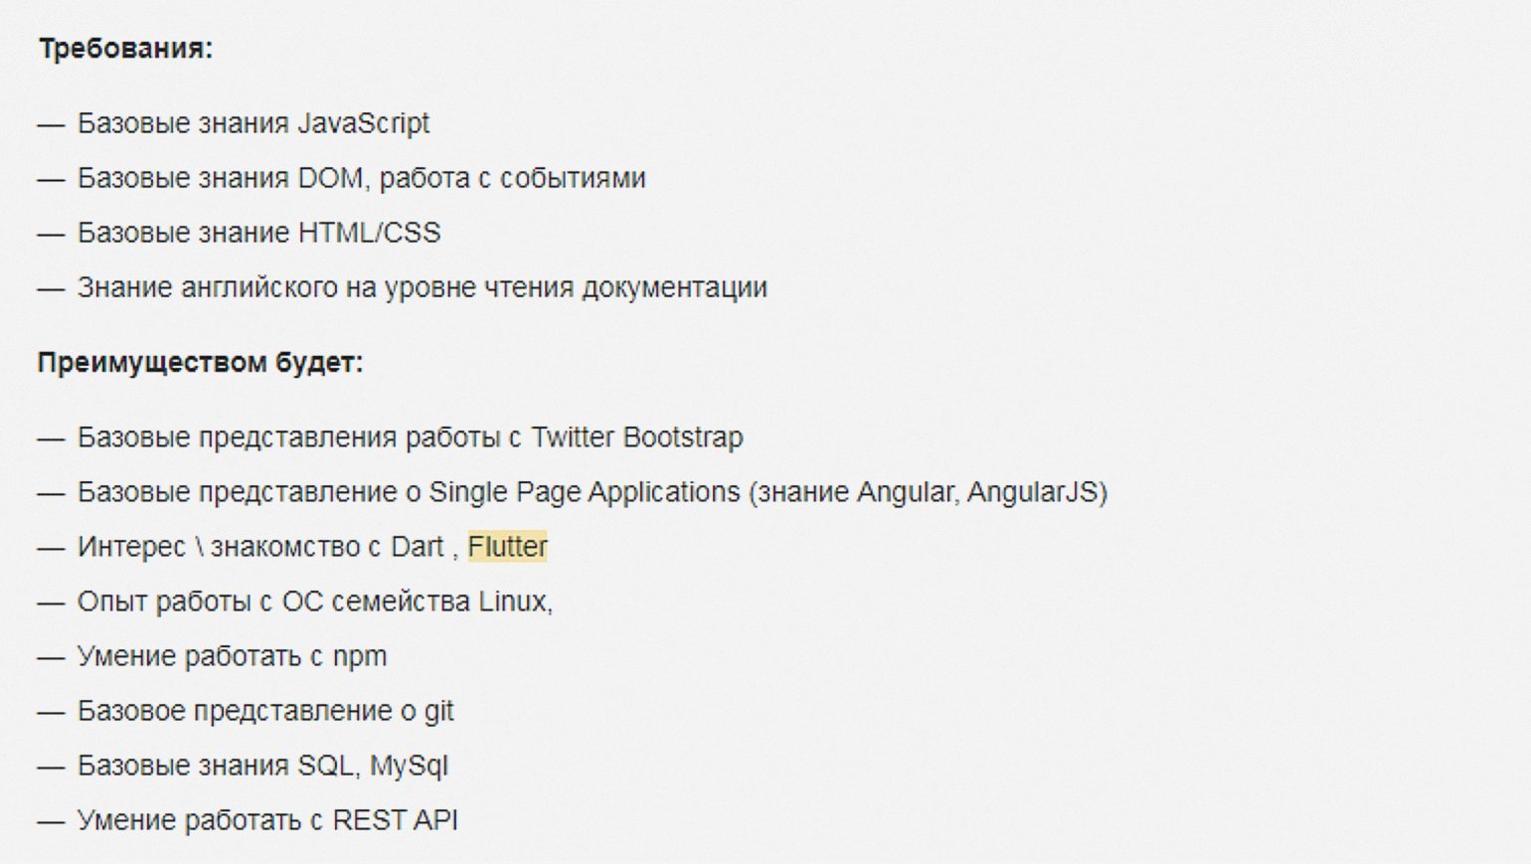1531x864 pixels.
Task: Click the HTML/CSS text
Action: click(x=370, y=233)
